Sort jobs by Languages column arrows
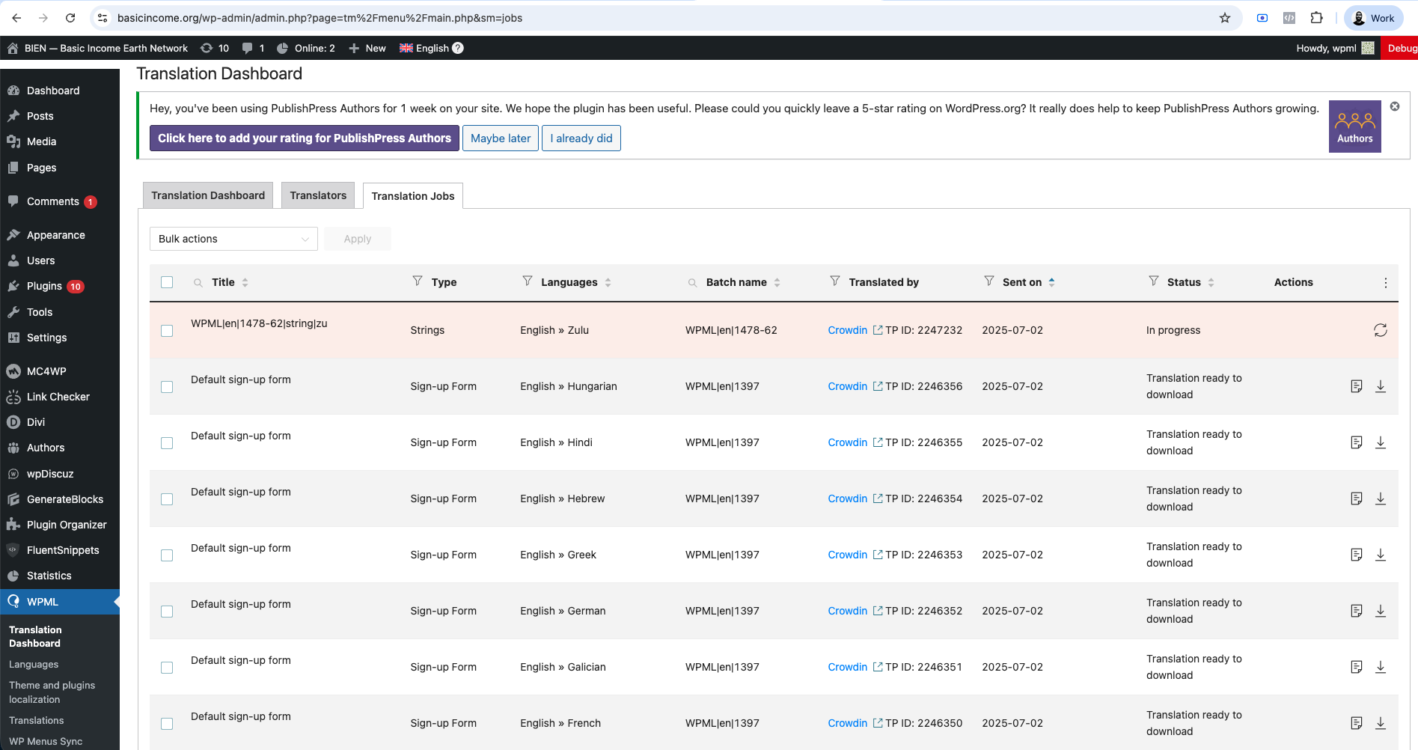Image resolution: width=1418 pixels, height=750 pixels. [608, 282]
